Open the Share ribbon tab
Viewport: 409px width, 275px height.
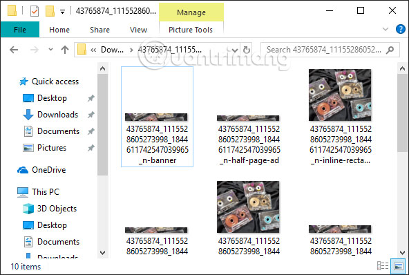coord(99,30)
